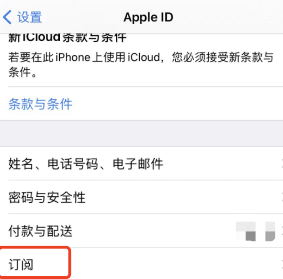Viewport: 283px width, 279px height.
Task: Tap the iCloud terms description paragraph
Action: coord(141,65)
